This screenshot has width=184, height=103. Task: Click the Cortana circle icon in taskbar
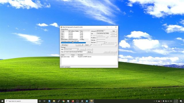pos(40,101)
